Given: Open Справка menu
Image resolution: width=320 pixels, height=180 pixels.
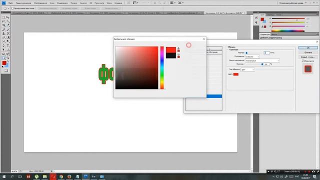Looking at the screenshot, I should click(x=118, y=3).
